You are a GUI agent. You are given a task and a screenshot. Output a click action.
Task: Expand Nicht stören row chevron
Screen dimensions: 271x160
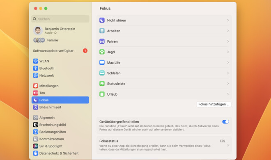pyautogui.click(x=228, y=21)
